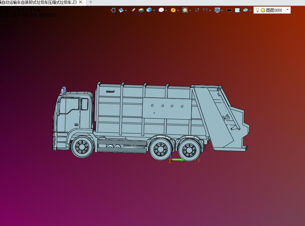The width and height of the screenshot is (305, 226).
Task: Click the black color swatch
Action: (229, 10)
